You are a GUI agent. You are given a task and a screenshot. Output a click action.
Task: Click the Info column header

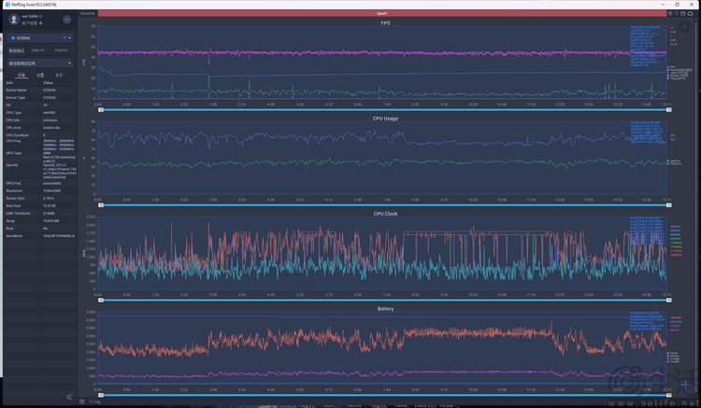9,82
